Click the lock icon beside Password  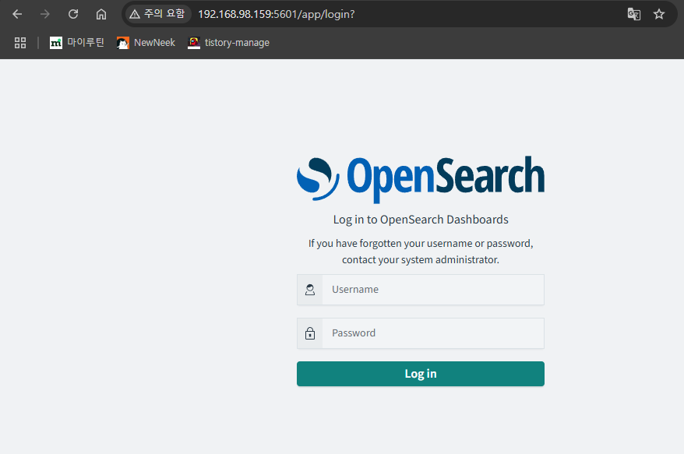(310, 333)
